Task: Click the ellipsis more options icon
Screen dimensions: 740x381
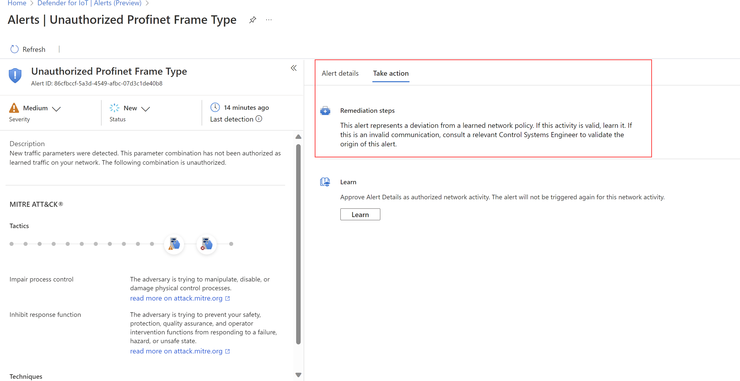Action: click(x=270, y=20)
